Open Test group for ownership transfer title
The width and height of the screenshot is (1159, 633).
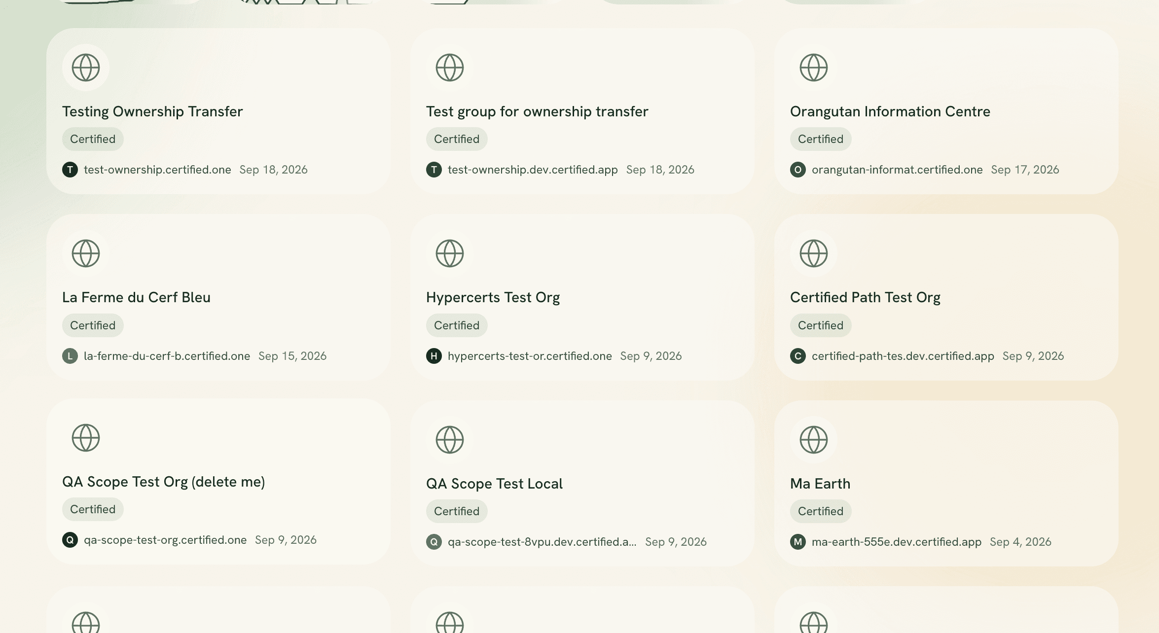click(x=537, y=112)
